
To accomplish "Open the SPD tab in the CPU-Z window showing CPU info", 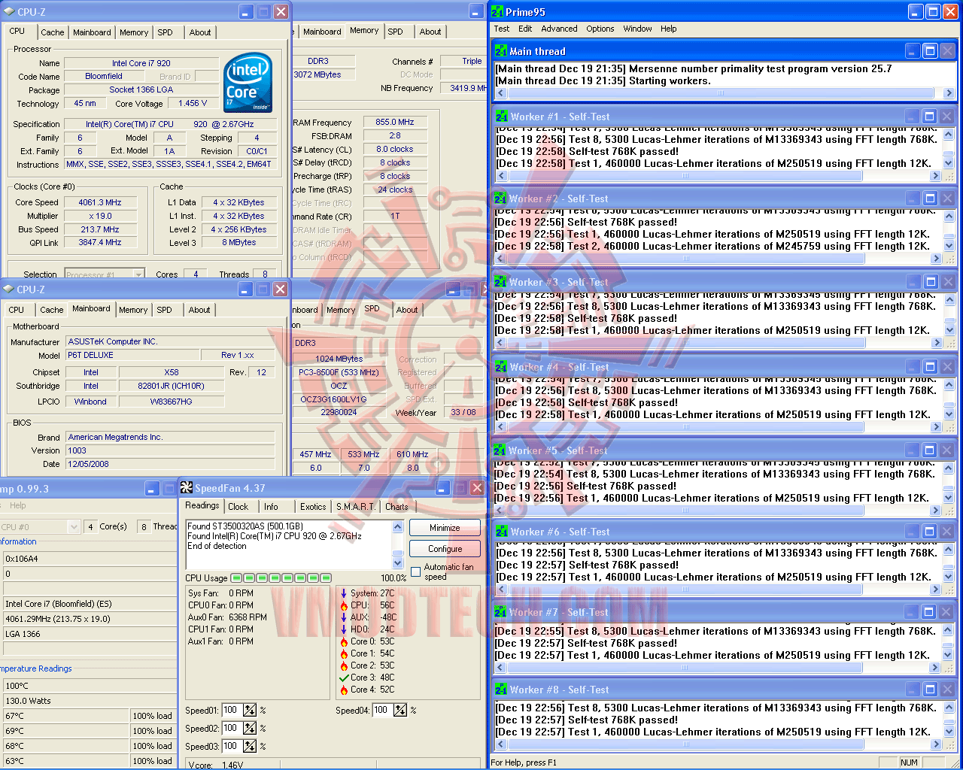I will click(x=166, y=32).
